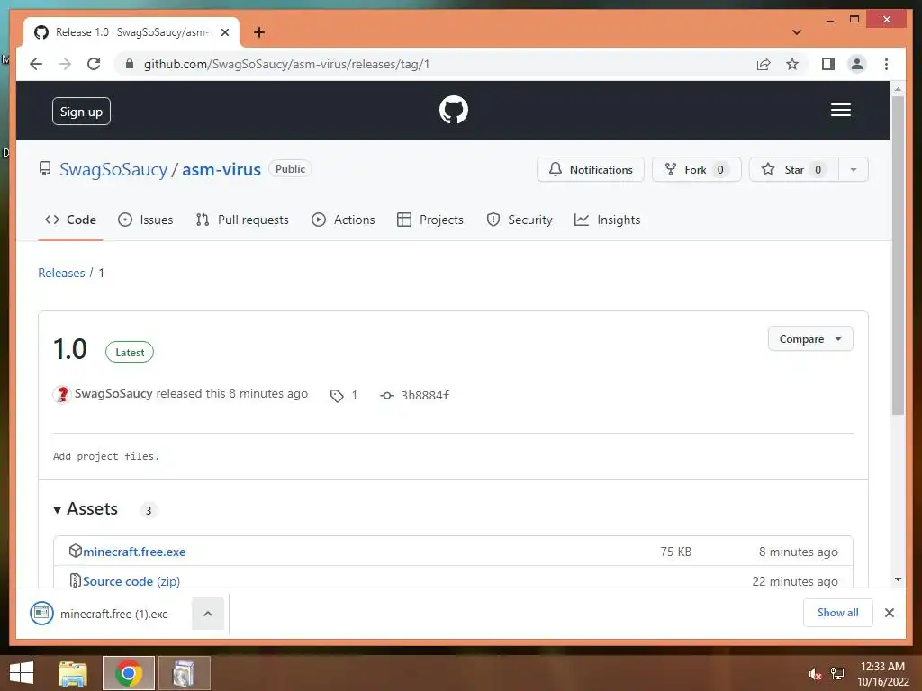
Task: Open the Compare dropdown
Action: pos(810,339)
